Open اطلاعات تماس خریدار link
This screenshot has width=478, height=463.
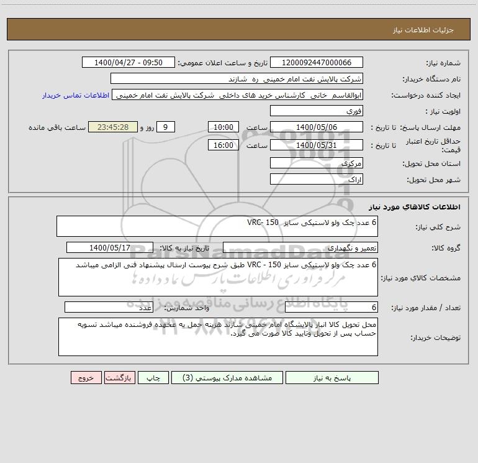point(76,95)
